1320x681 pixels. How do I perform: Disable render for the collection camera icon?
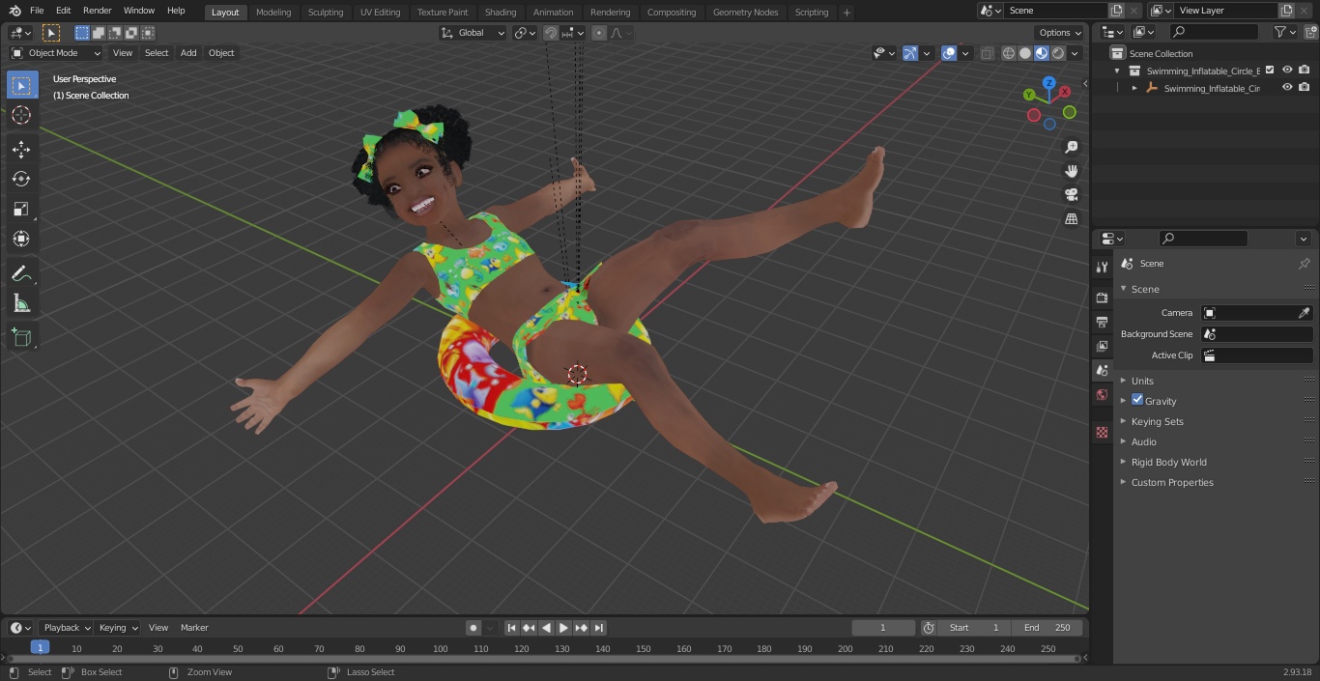[x=1305, y=70]
